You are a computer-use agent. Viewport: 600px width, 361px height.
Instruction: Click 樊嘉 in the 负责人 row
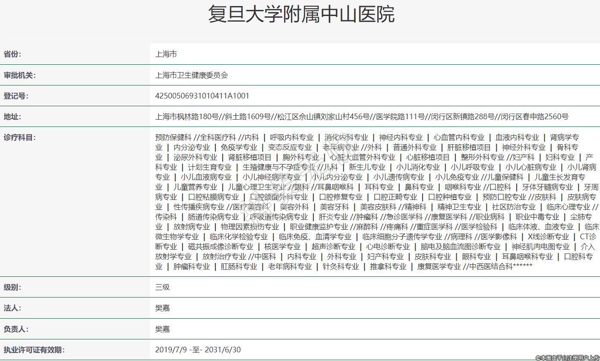point(162,329)
